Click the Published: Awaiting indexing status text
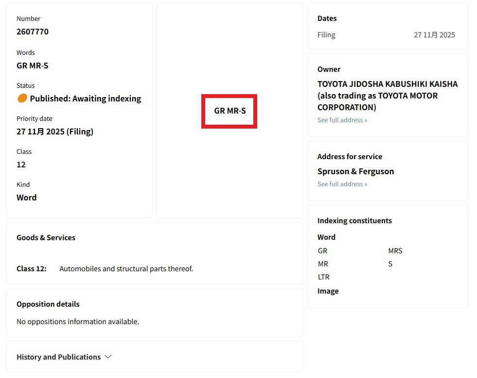 pyautogui.click(x=86, y=99)
